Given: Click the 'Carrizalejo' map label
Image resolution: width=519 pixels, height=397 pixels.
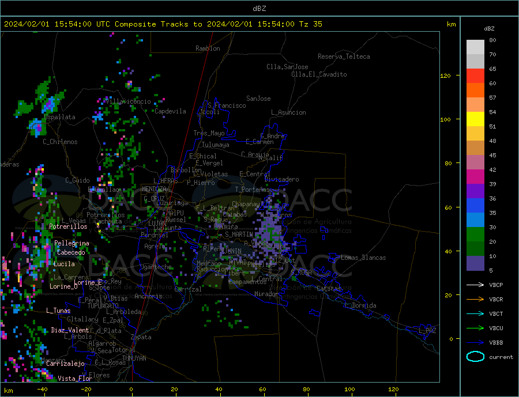Looking at the screenshot, I should 65,364.
